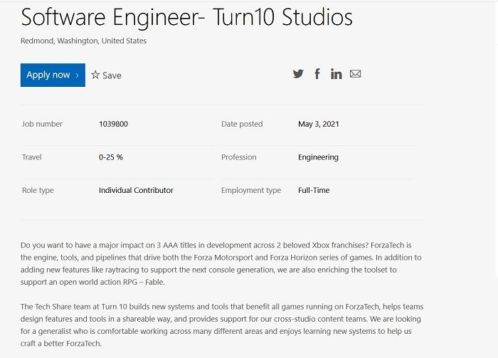Click the Engineering profession value
This screenshot has height=358, width=498.
click(318, 157)
